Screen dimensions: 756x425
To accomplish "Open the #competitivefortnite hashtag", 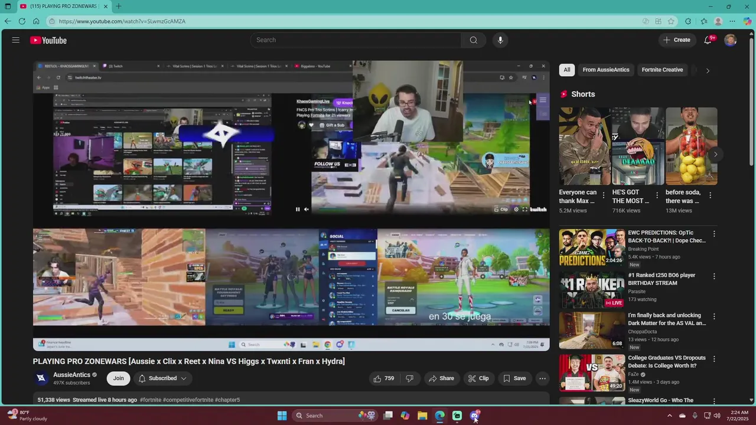I will (x=188, y=400).
